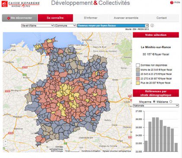Open the Aide help icon
The image size is (182, 158).
coord(172,3)
